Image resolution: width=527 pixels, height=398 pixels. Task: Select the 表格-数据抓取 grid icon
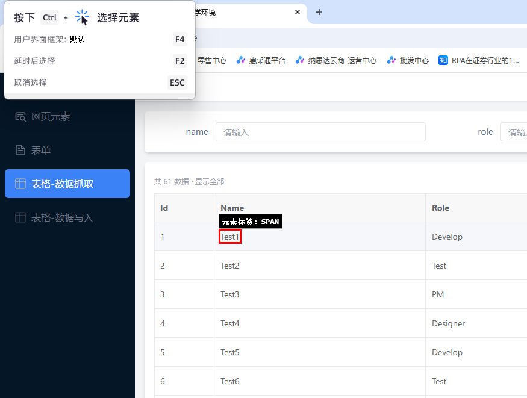pos(20,184)
